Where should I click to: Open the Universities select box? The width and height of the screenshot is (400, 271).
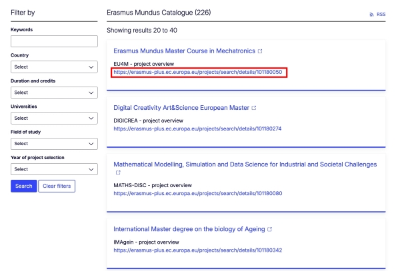54,118
